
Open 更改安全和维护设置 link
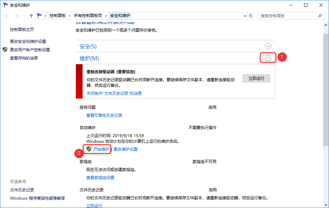(28, 42)
